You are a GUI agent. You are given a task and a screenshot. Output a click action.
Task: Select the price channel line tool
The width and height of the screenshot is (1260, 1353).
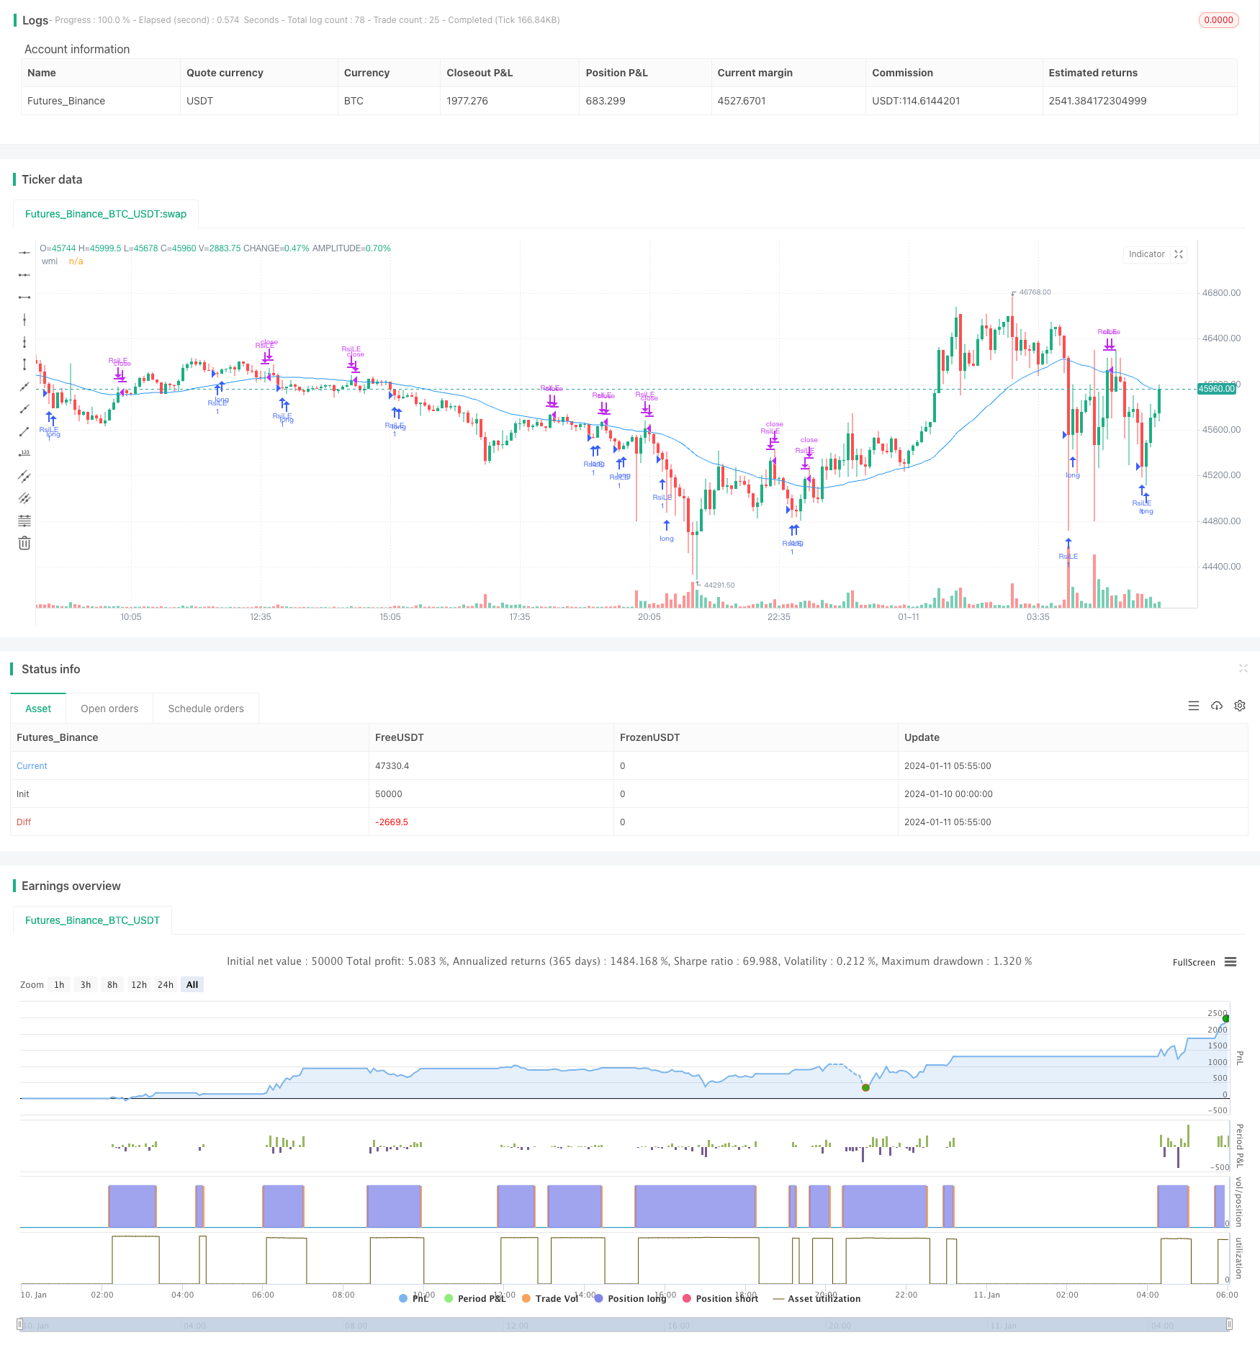(x=24, y=475)
